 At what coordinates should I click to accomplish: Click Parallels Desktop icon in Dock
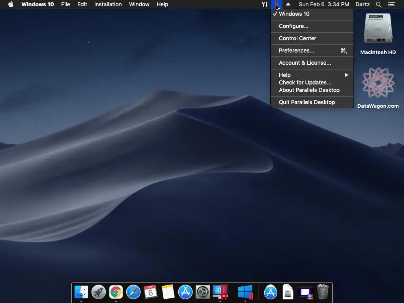pyautogui.click(x=220, y=292)
